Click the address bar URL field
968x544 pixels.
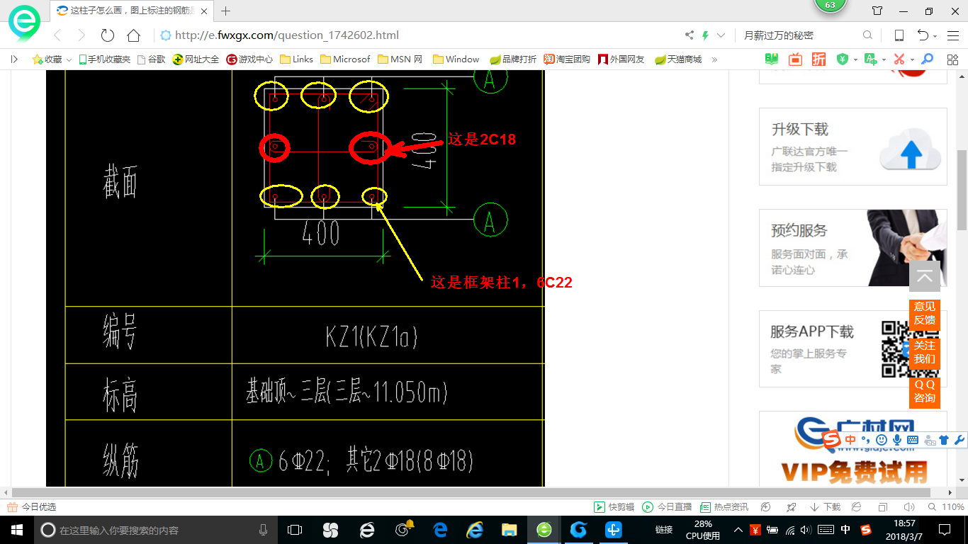418,35
